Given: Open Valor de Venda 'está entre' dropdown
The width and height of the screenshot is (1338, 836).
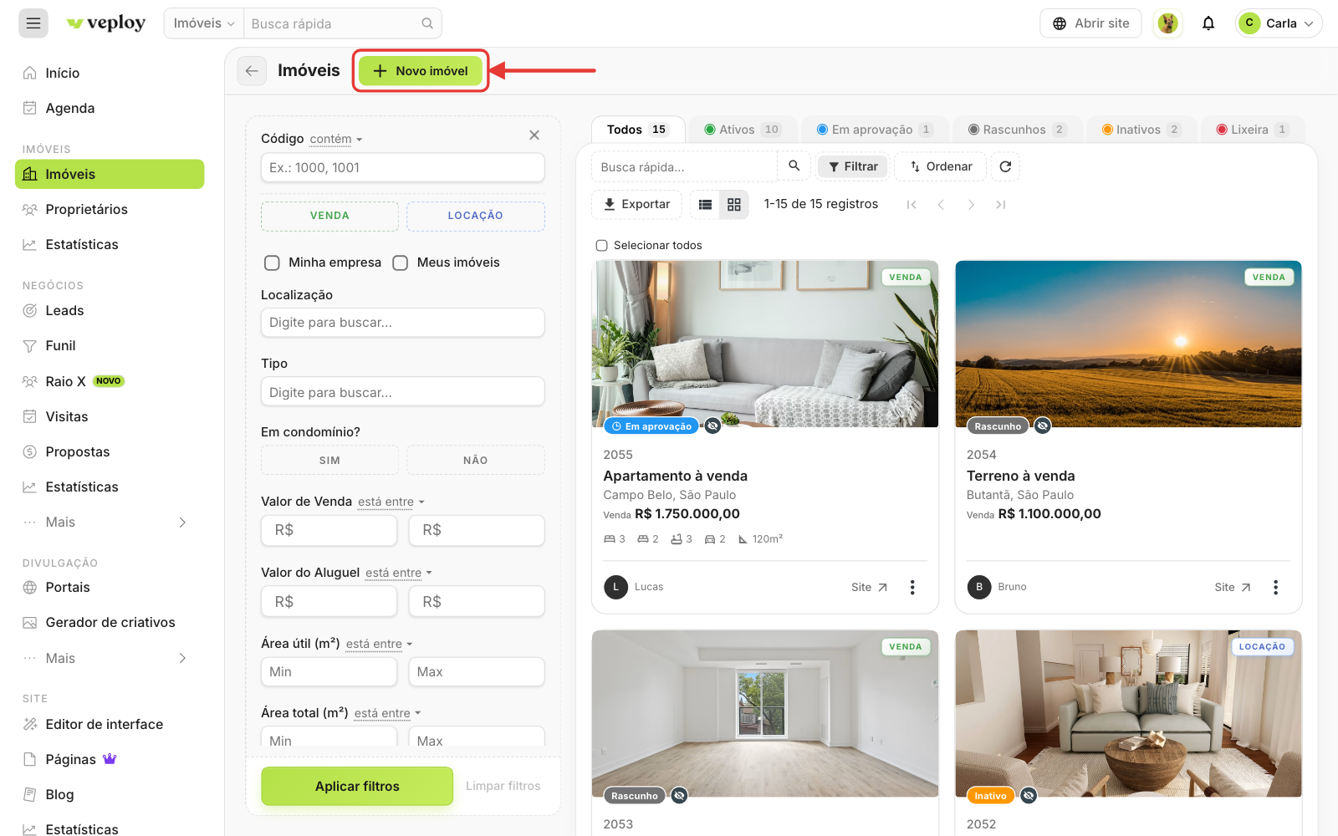Looking at the screenshot, I should tap(391, 502).
